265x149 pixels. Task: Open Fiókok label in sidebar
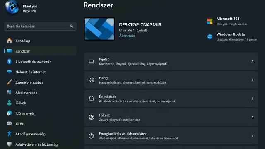[21, 103]
